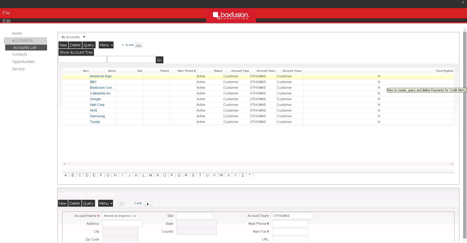Image resolution: width=467 pixels, height=243 pixels.
Task: Open American Expr... account link
Action: 102,76
